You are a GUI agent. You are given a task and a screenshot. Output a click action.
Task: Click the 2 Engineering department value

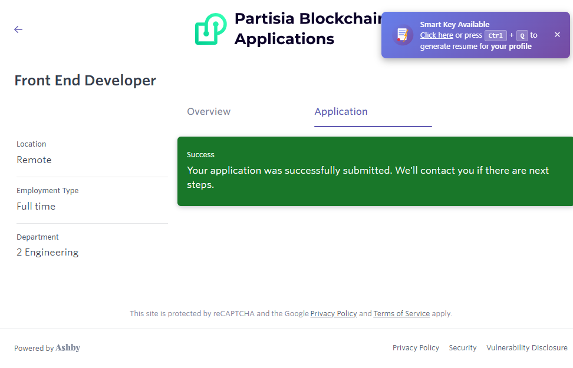click(48, 253)
